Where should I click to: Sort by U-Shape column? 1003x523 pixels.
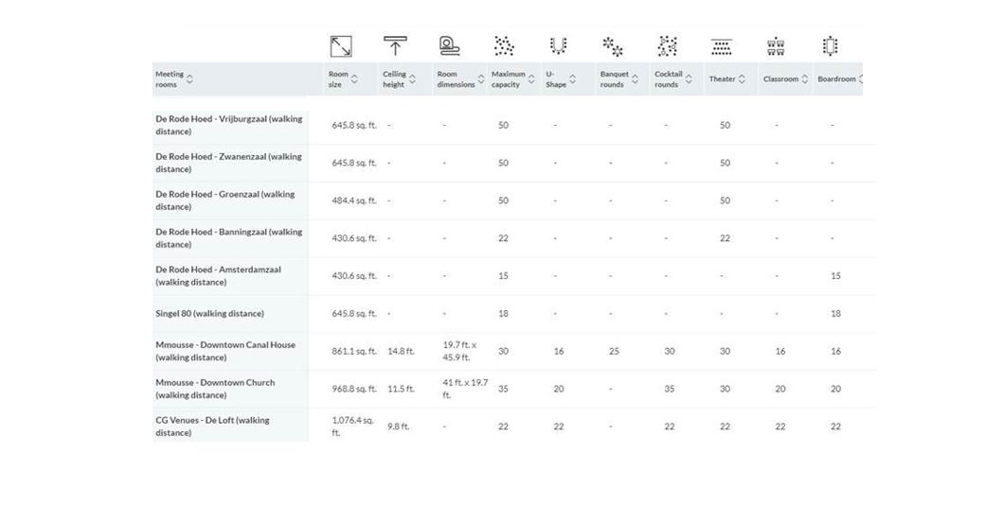(572, 79)
